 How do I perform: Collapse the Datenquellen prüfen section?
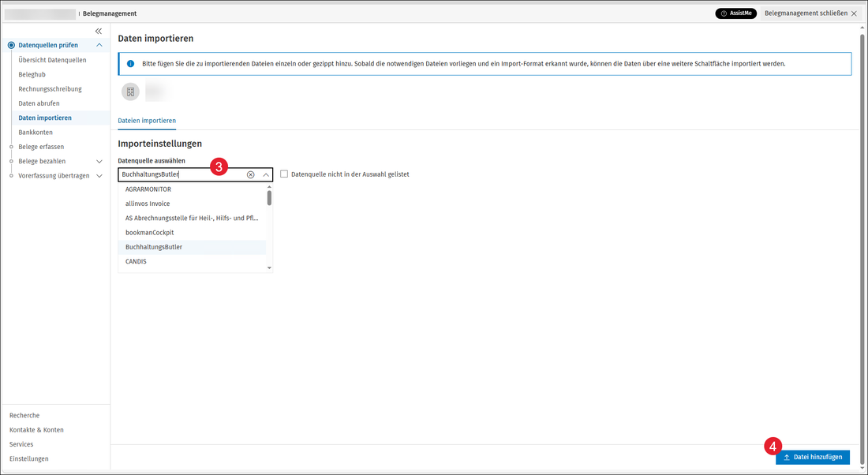[99, 46]
